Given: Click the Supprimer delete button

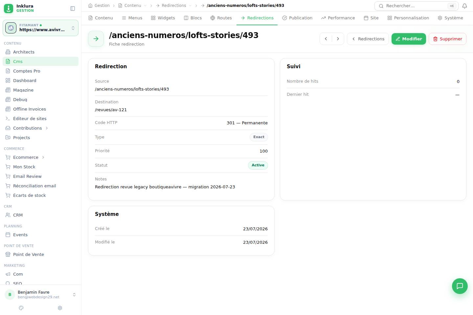Looking at the screenshot, I should coord(447,39).
